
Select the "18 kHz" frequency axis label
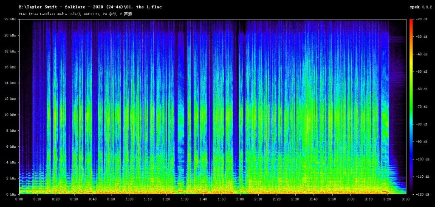11,51
